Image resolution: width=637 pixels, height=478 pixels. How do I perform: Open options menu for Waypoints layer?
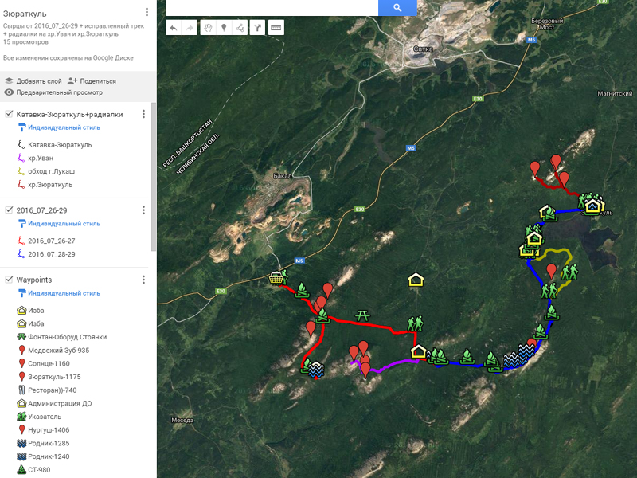143,280
